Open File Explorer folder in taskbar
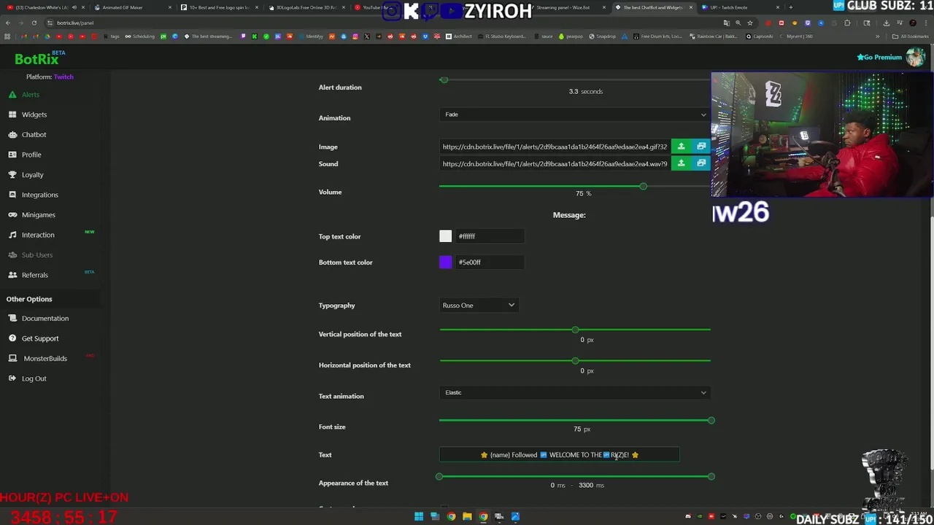The width and height of the screenshot is (934, 525). pos(467,517)
